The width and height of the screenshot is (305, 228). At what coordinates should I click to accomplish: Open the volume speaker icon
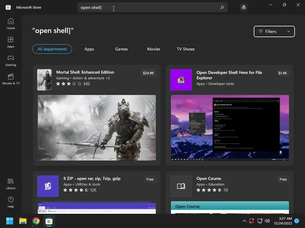267,221
